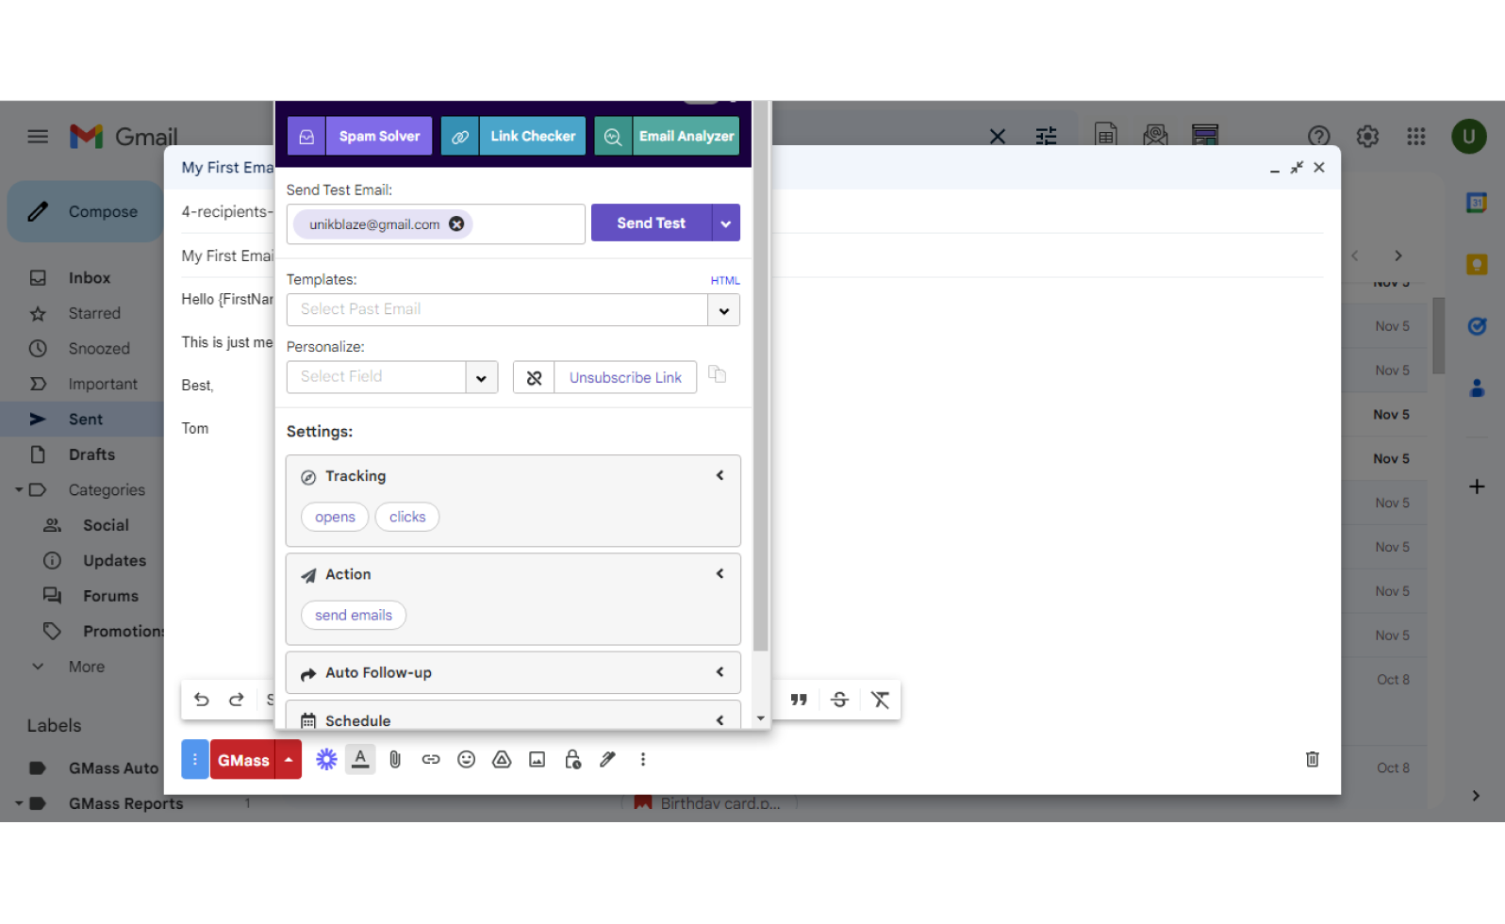Click the blue three-dot button left of GMass
Image resolution: width=1505 pixels, height=924 pixels.
click(x=194, y=760)
